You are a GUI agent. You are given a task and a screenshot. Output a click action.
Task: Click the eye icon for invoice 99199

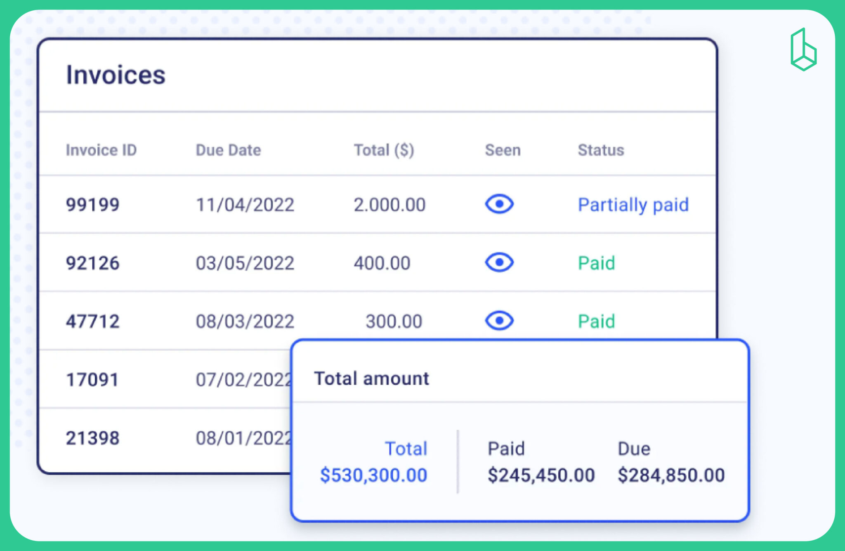(x=499, y=204)
